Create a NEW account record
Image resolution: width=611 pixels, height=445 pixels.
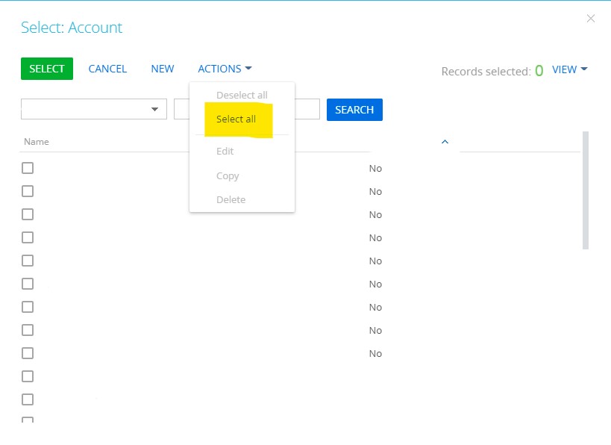(163, 69)
